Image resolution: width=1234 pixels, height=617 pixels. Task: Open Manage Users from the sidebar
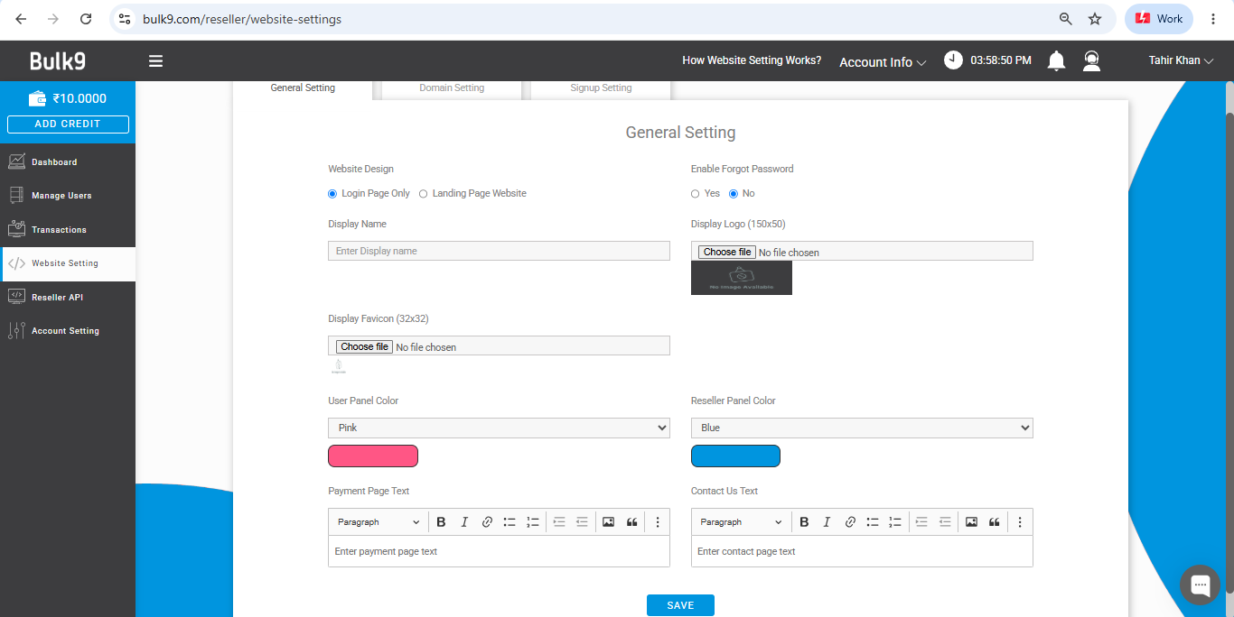(68, 196)
